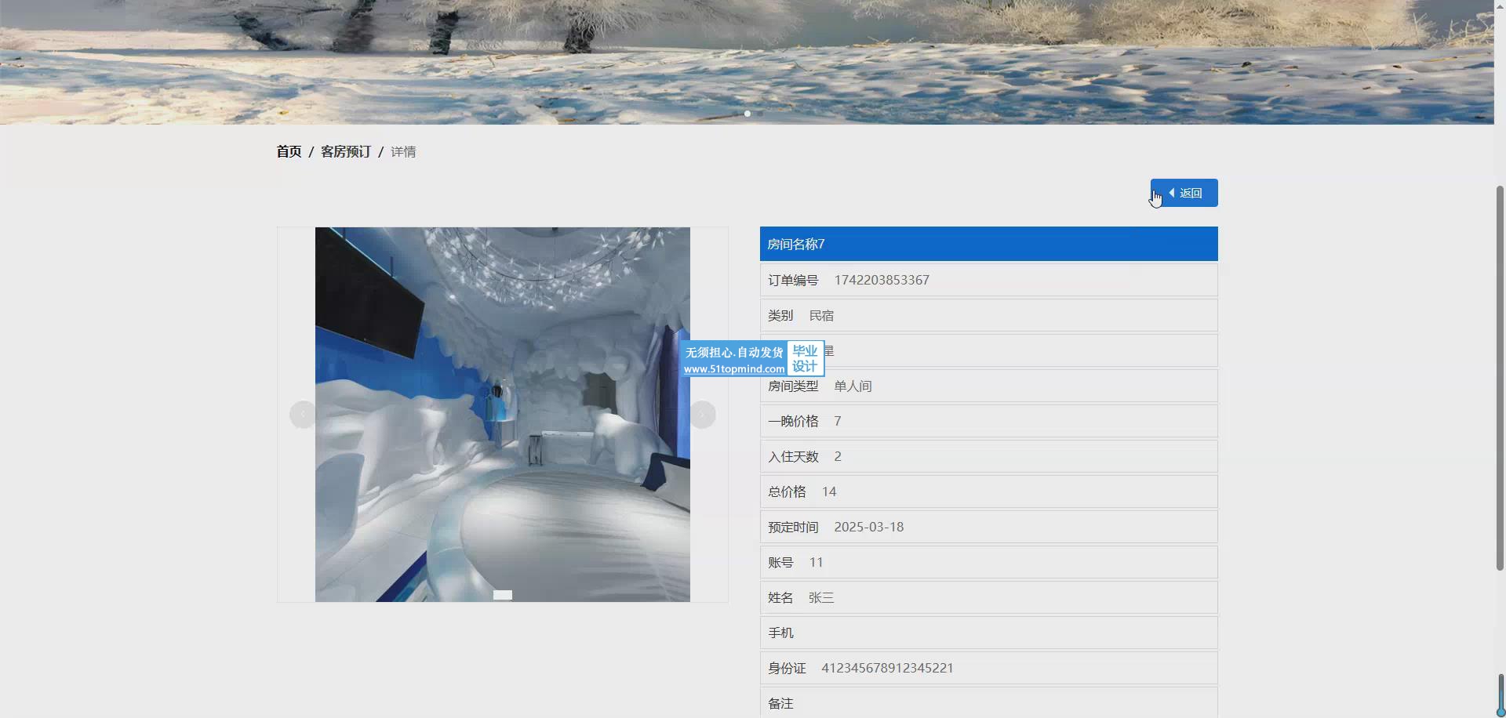Screen dimensions: 1506x718
Task: Select the white room carousel indicator bar
Action: point(502,595)
